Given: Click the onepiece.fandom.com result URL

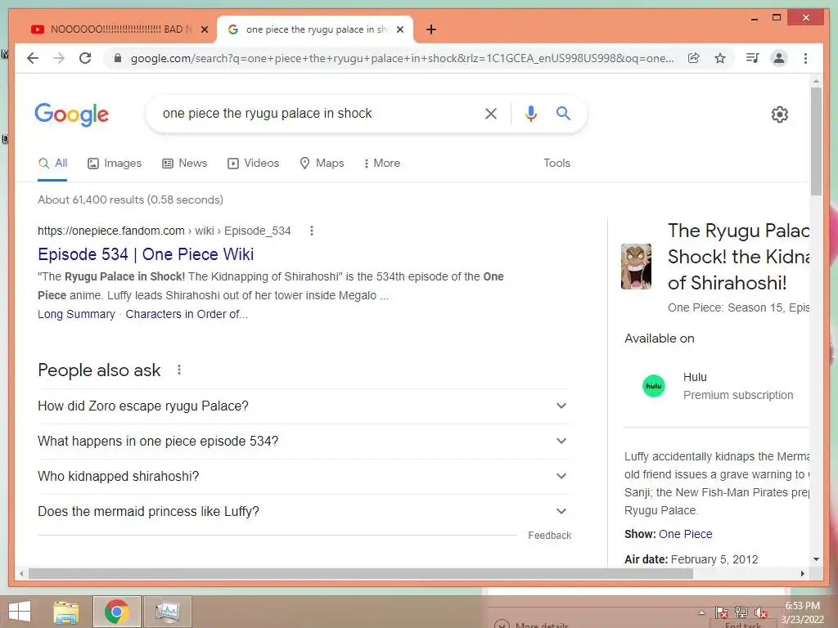Looking at the screenshot, I should click(164, 231).
